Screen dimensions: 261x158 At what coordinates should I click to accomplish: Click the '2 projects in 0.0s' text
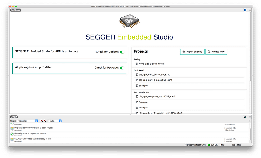point(230,128)
